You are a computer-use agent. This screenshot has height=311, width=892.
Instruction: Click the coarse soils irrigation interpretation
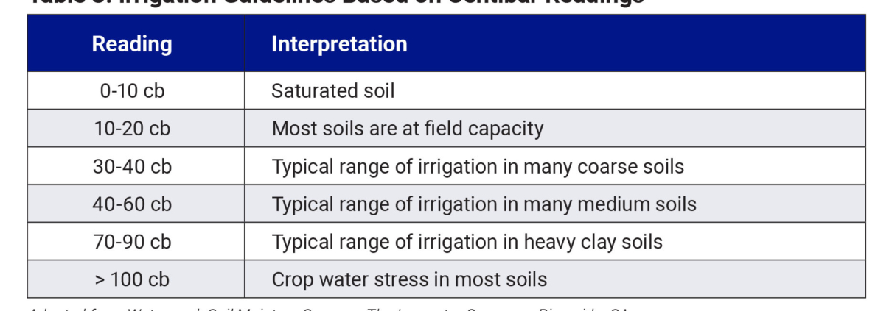pos(478,167)
